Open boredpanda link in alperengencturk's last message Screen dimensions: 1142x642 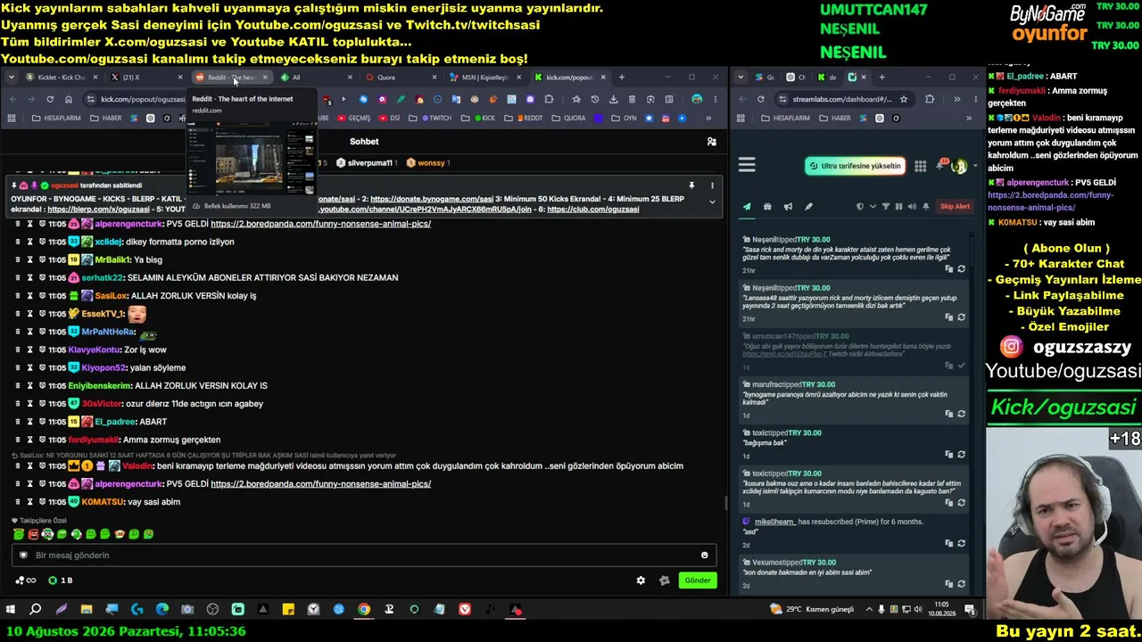pos(321,484)
